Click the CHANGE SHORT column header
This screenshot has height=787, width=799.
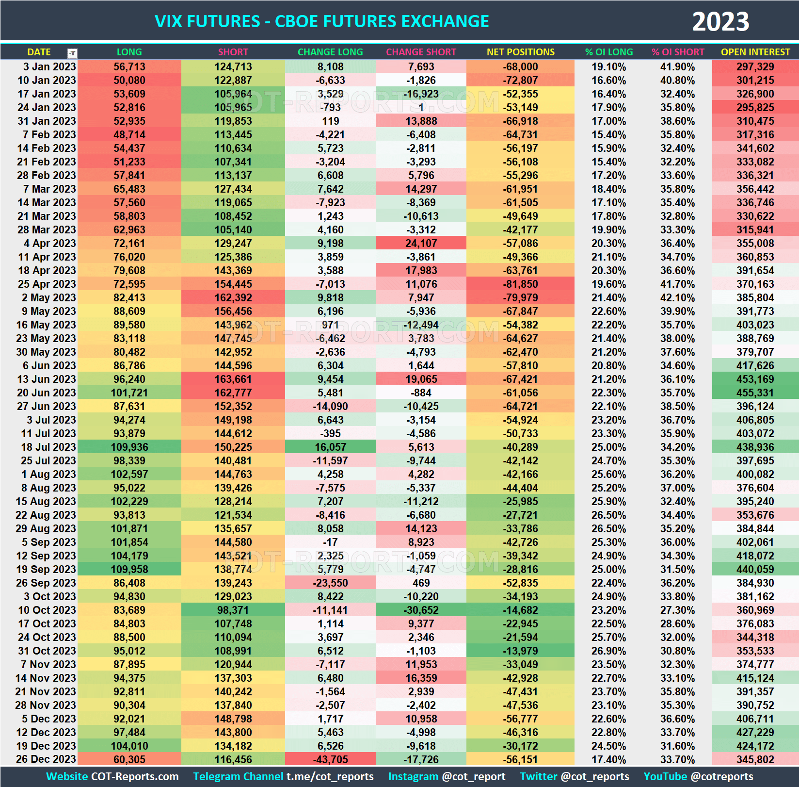pyautogui.click(x=421, y=52)
